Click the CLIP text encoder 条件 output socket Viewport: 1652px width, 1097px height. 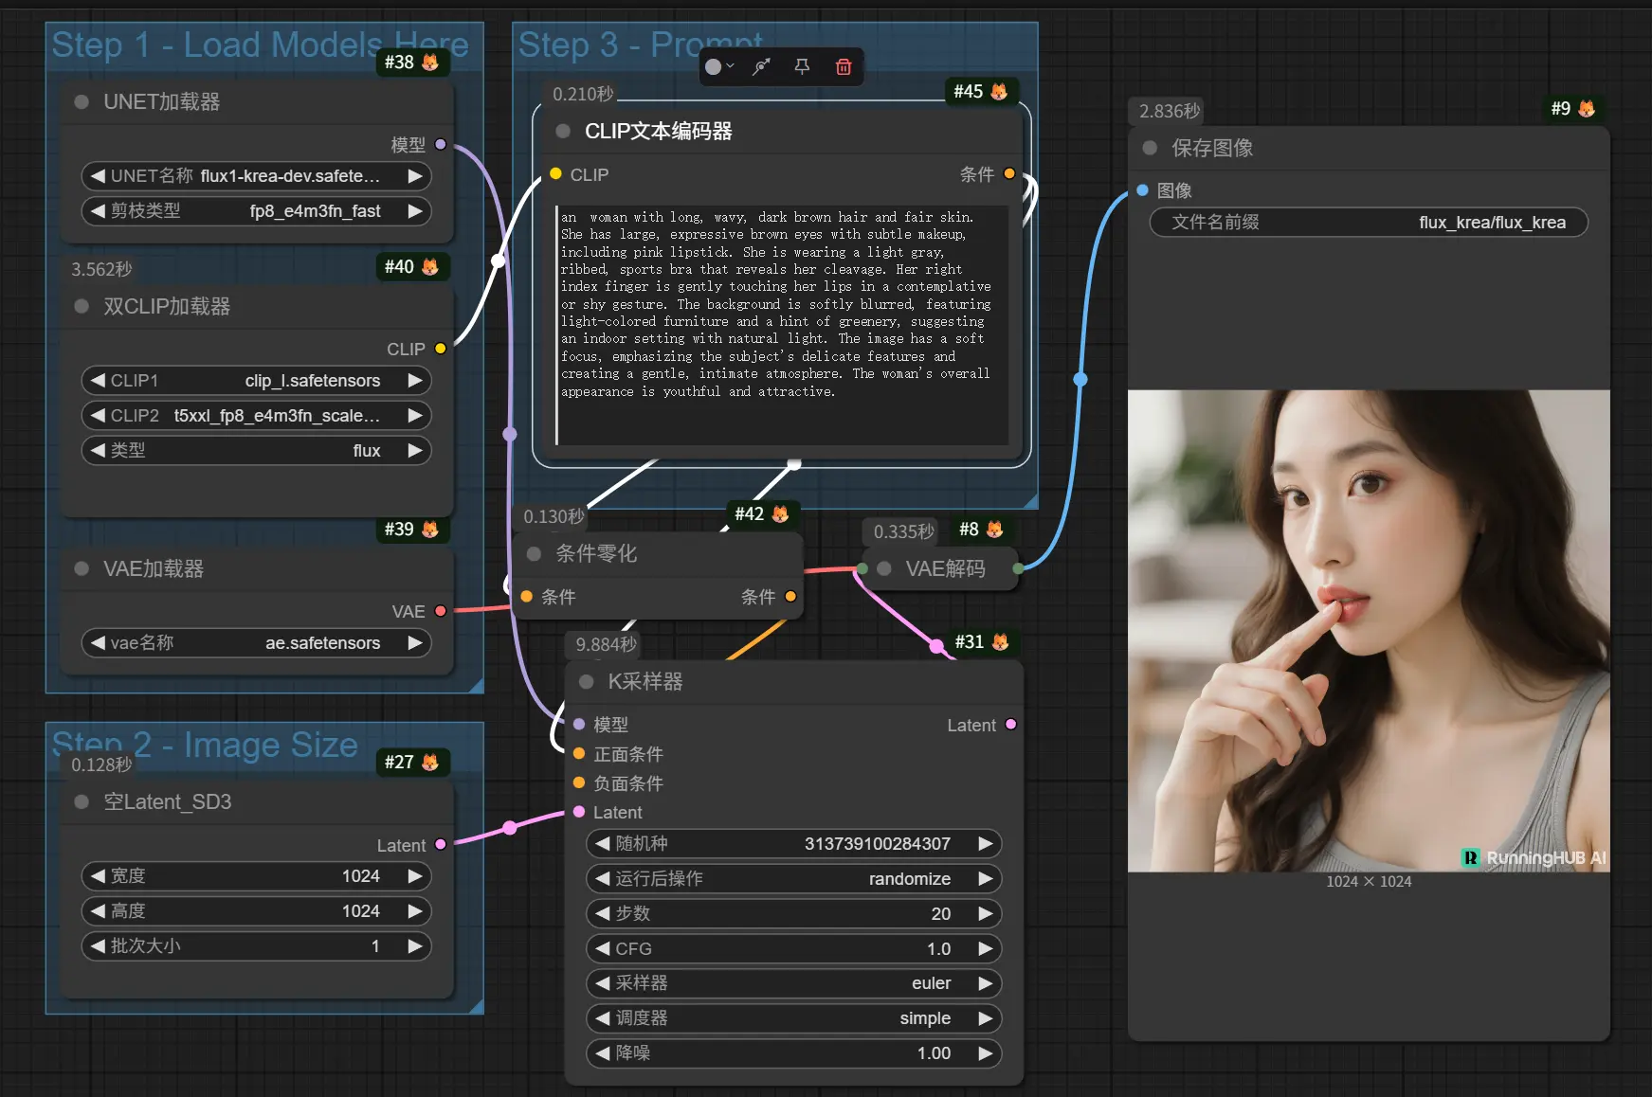pos(1009,173)
